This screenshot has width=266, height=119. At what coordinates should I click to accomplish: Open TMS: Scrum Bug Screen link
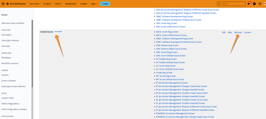[x=166, y=23]
